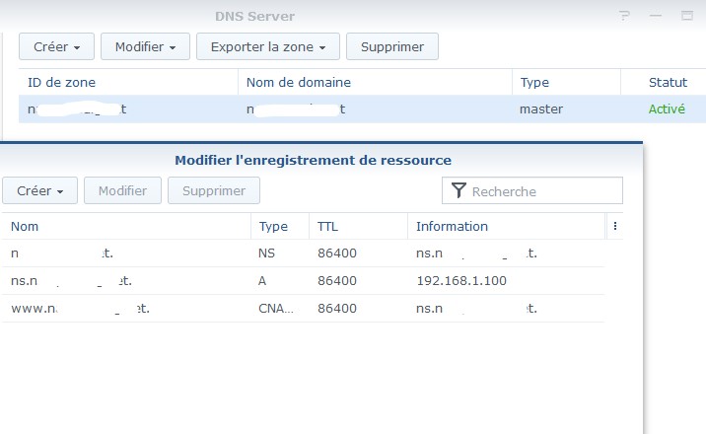This screenshot has height=434, width=706.
Task: Click the Nom de domaine column header
Action: tap(375, 83)
